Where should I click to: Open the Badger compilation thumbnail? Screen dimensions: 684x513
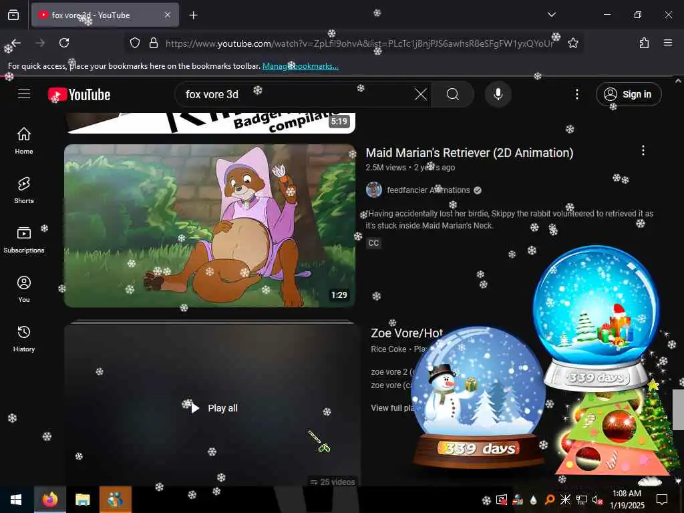click(210, 123)
